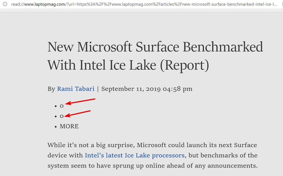Click the "By" byline label
The width and height of the screenshot is (283, 176).
coord(51,89)
